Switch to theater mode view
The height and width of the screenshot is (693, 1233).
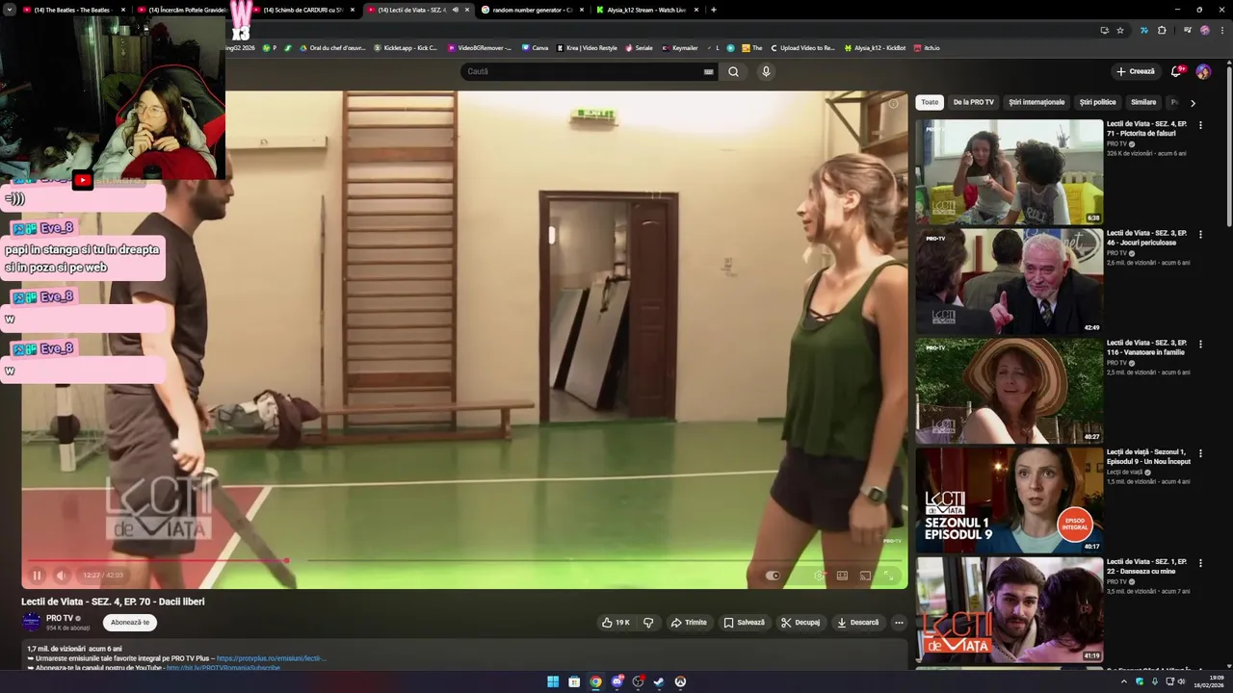[x=842, y=576]
